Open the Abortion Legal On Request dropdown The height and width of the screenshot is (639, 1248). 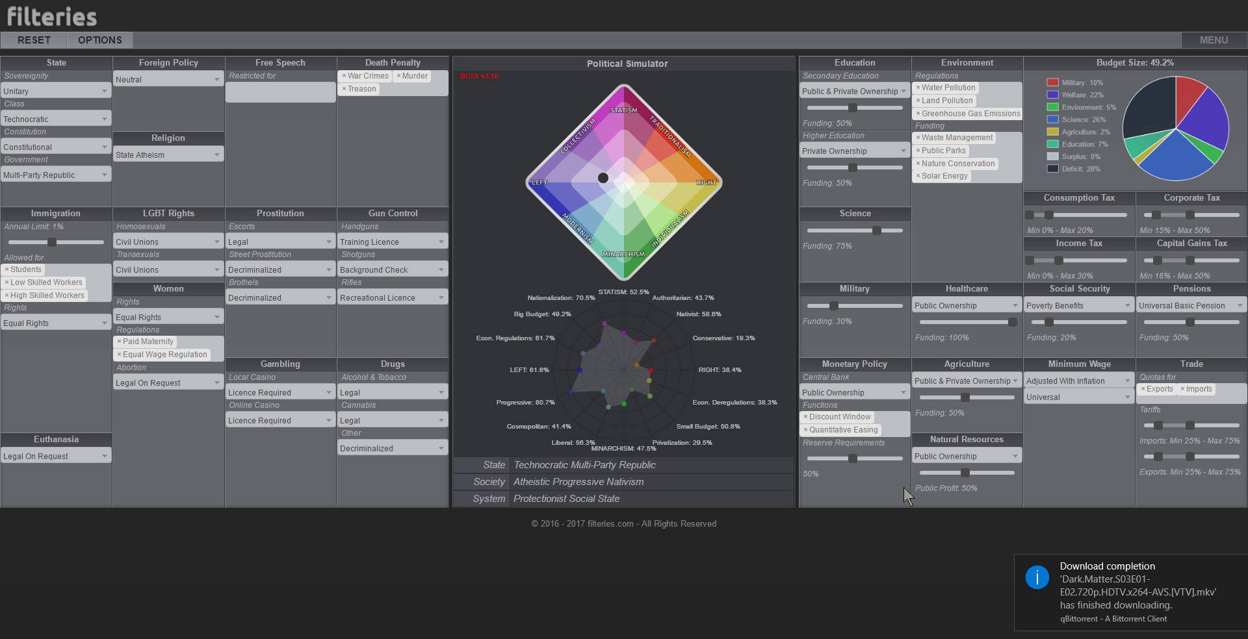pyautogui.click(x=168, y=382)
